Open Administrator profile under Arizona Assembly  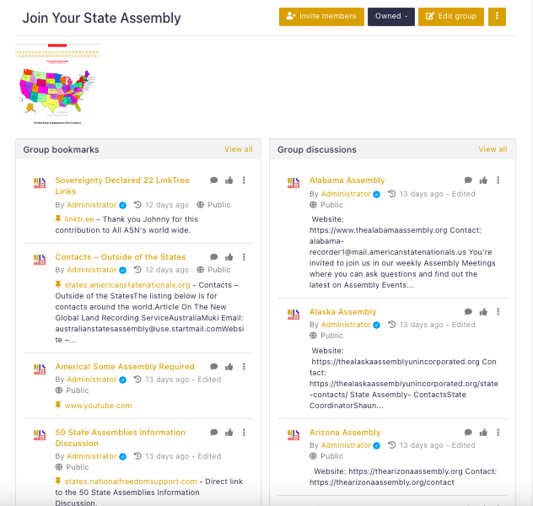pos(345,445)
